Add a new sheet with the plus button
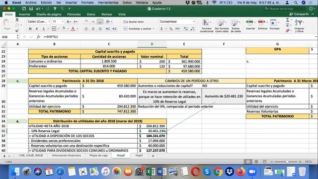 coord(153,156)
